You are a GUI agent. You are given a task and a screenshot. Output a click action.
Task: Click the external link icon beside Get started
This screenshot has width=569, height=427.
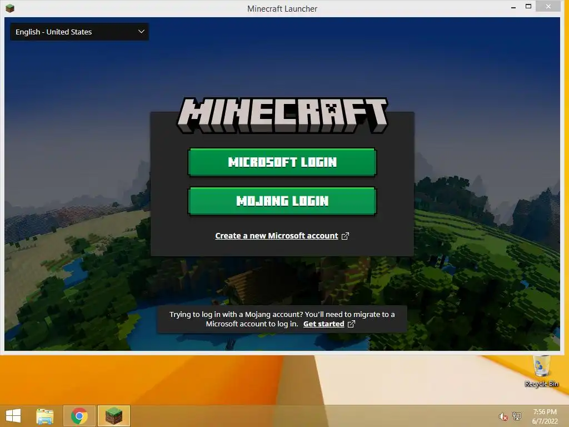(351, 324)
